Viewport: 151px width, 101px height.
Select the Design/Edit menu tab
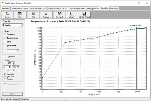pyautogui.click(x=93, y=9)
